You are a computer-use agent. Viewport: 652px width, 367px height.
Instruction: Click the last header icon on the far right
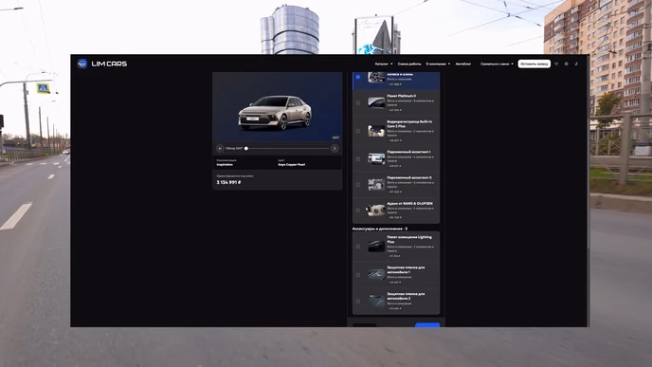pos(576,64)
